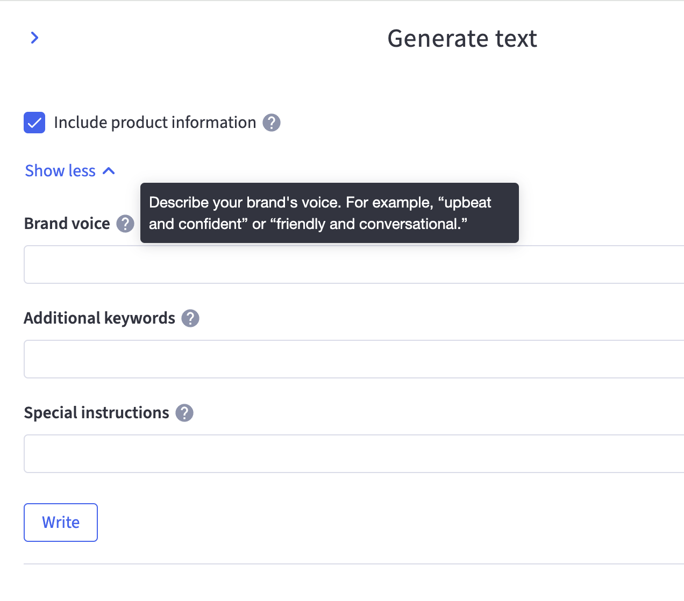Uncheck the Include product information checkbox
684x601 pixels.
click(x=34, y=123)
